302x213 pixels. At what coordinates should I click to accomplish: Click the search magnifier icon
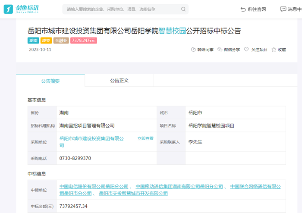coord(183,9)
